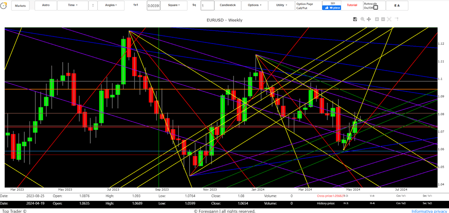
Task: Click the 1x1 value input field
Action: click(x=153, y=6)
